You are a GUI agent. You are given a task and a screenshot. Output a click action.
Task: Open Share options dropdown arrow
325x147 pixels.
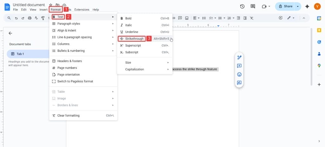[298, 6]
